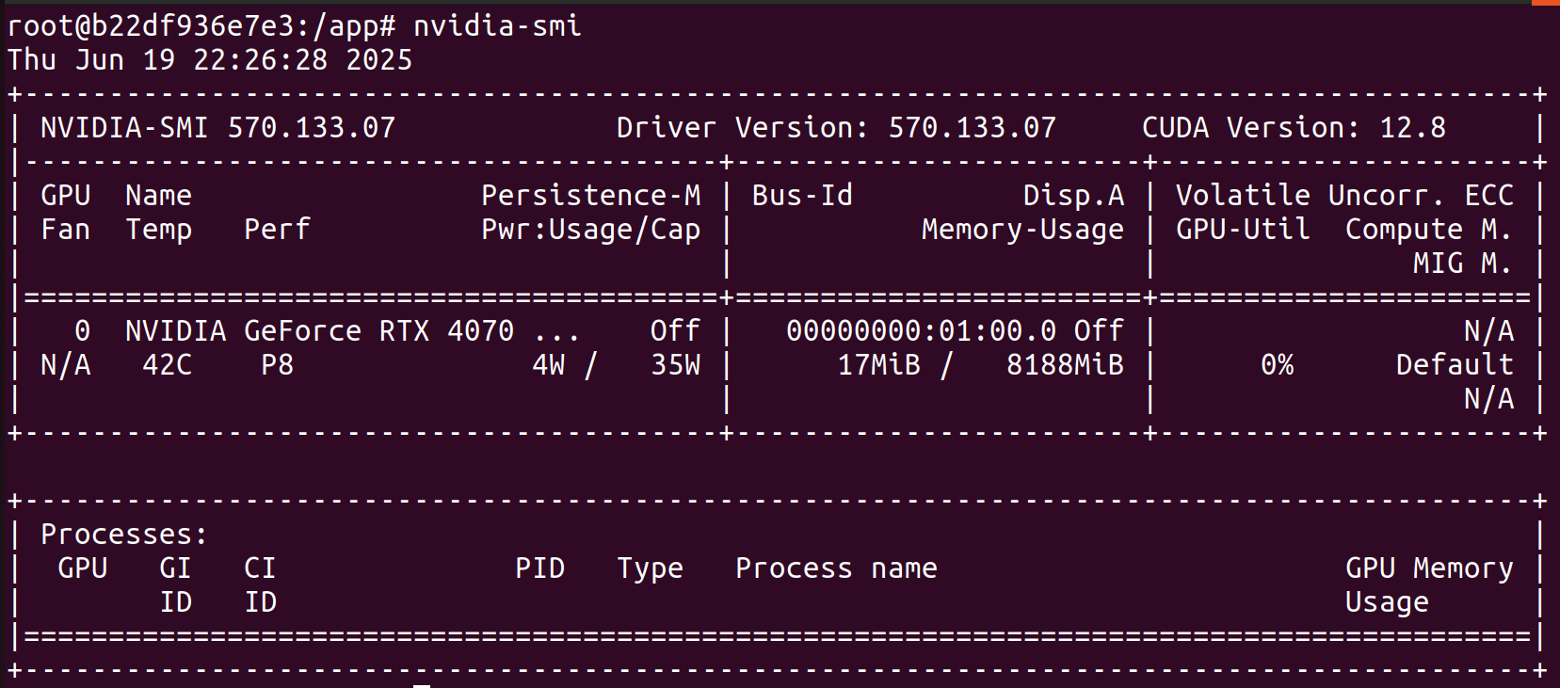Click the memory used value '17MiB'
This screenshot has width=1560, height=688.
879,364
